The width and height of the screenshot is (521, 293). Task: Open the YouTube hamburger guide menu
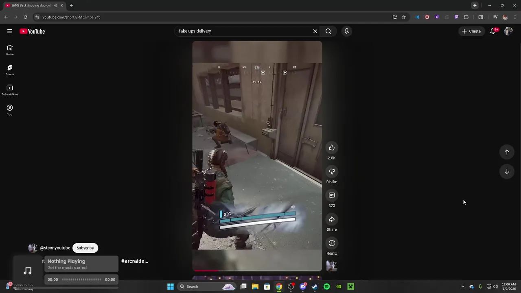(10, 31)
